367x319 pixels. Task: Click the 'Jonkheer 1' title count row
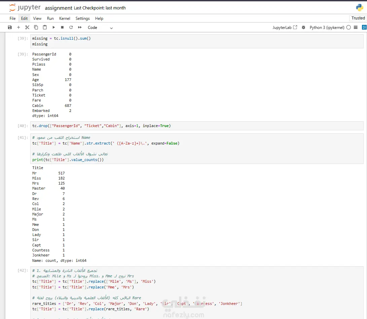(x=48, y=255)
